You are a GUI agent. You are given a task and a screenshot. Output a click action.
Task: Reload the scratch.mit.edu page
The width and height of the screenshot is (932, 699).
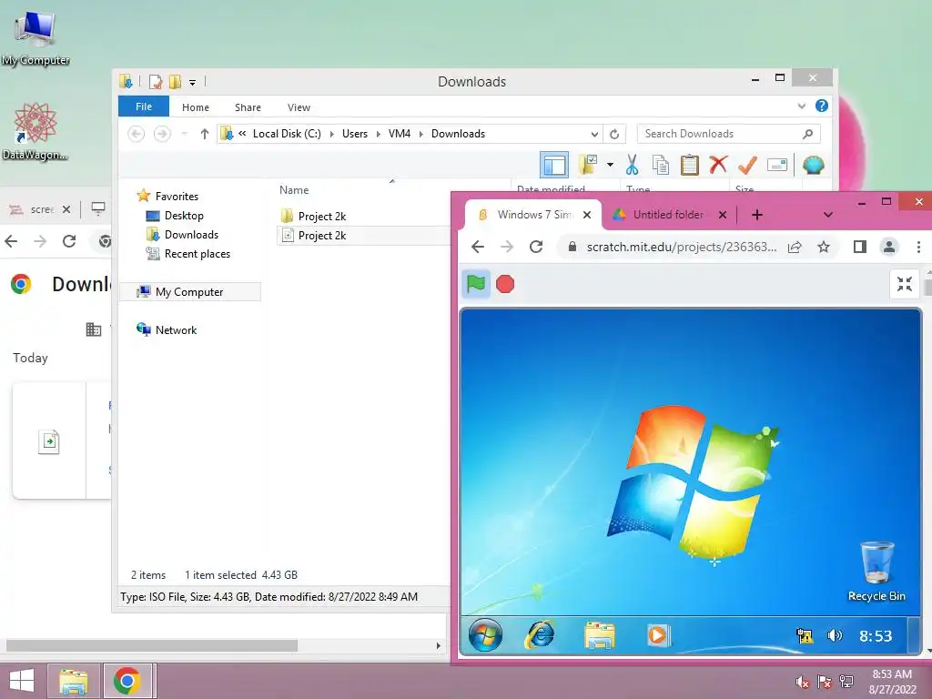tap(536, 247)
